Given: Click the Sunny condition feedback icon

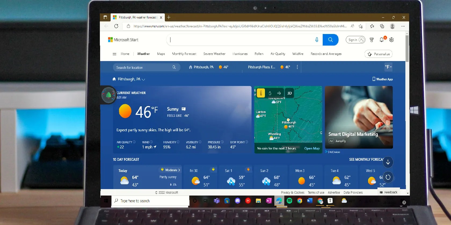Looking at the screenshot, I should (x=184, y=109).
